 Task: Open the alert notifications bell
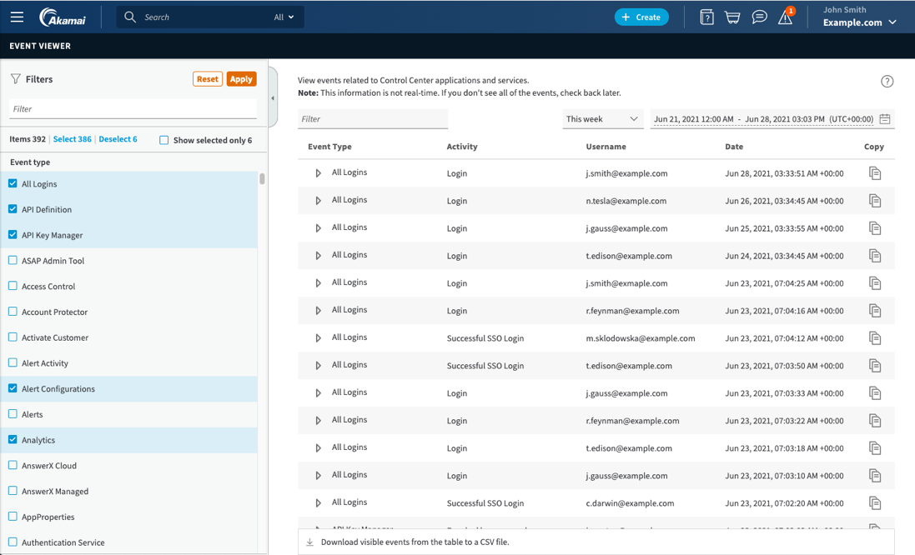tap(786, 17)
